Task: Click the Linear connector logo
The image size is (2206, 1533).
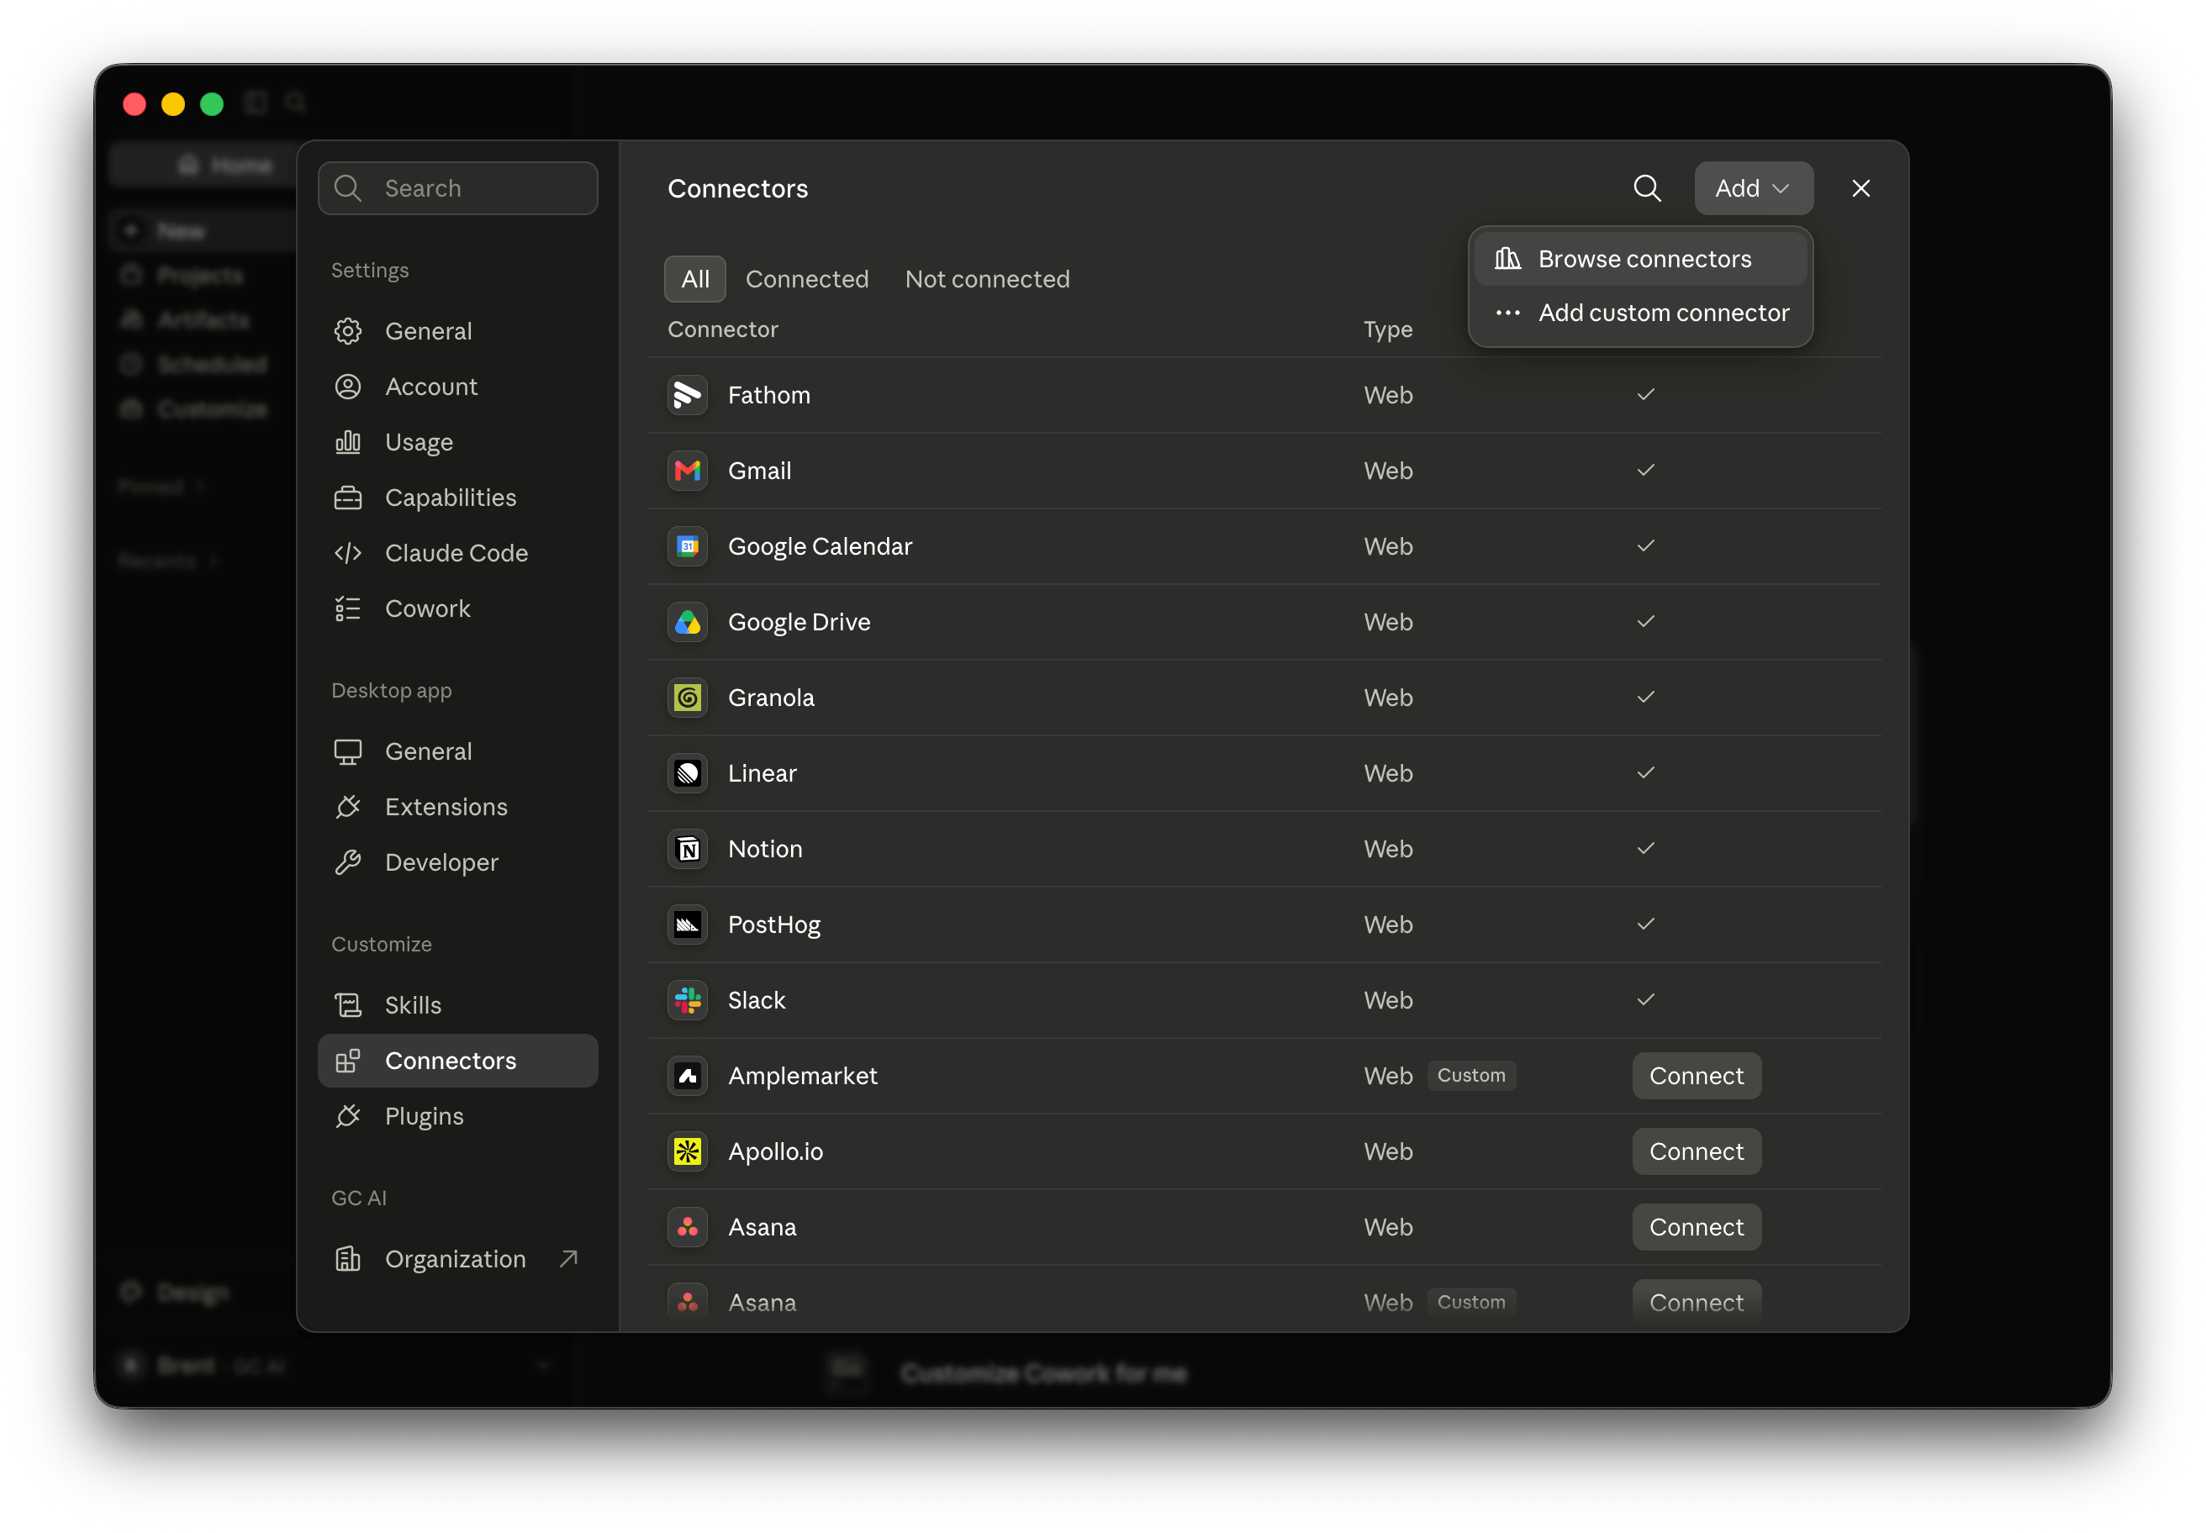Action: (688, 774)
